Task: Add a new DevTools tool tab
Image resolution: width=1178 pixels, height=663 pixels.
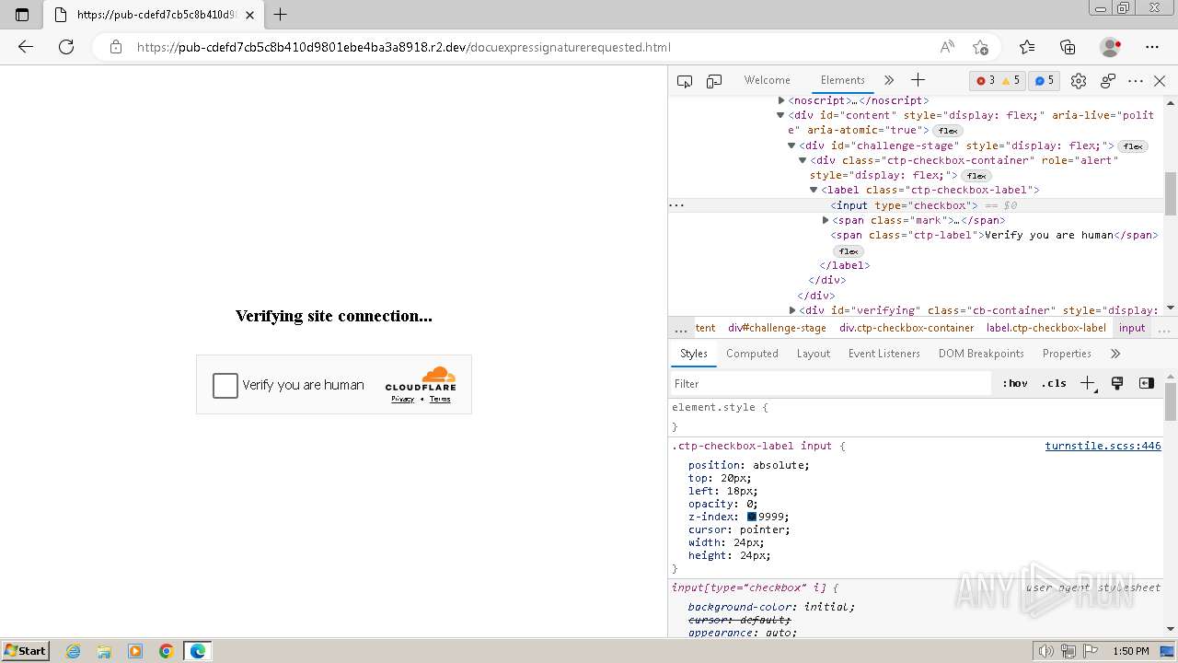Action: tap(918, 81)
